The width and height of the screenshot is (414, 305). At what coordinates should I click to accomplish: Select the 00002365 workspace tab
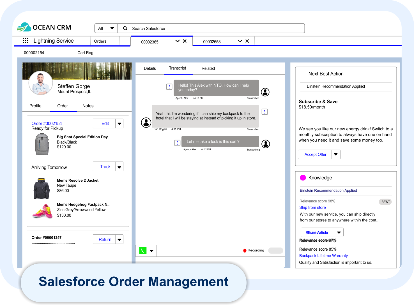[x=150, y=42]
